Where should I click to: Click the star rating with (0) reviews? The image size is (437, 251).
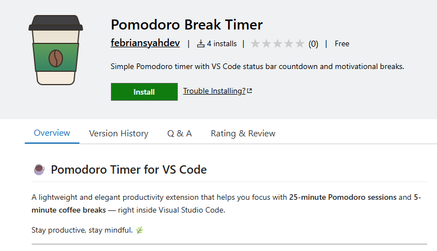point(284,43)
